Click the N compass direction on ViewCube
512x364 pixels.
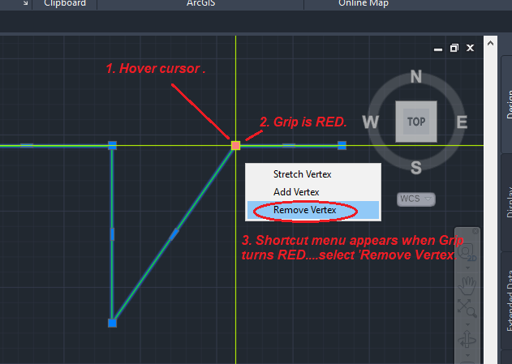416,77
